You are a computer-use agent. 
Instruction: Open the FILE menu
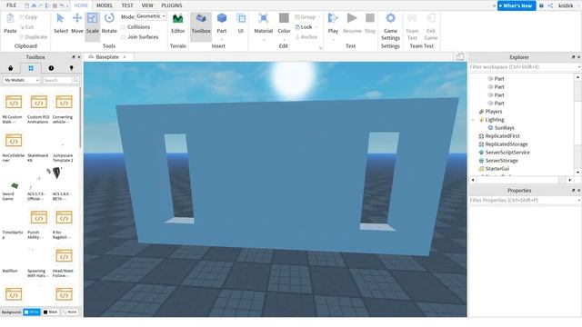(x=12, y=5)
